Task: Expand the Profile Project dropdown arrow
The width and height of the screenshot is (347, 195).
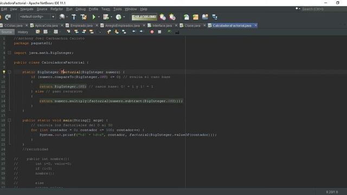Action: 124,17
